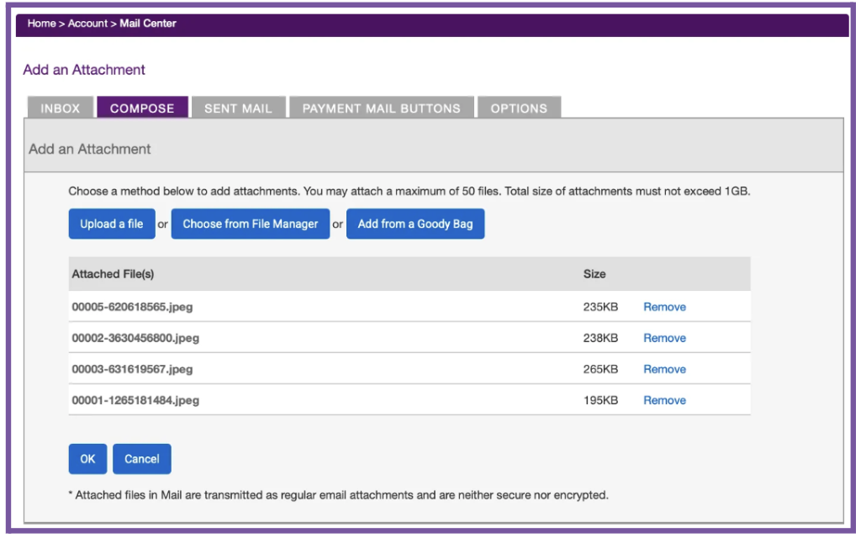Select file name 00003-631619567.jpeg

(132, 370)
